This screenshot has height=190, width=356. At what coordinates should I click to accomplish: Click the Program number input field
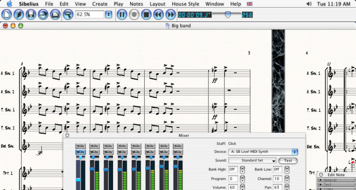[x=233, y=179]
